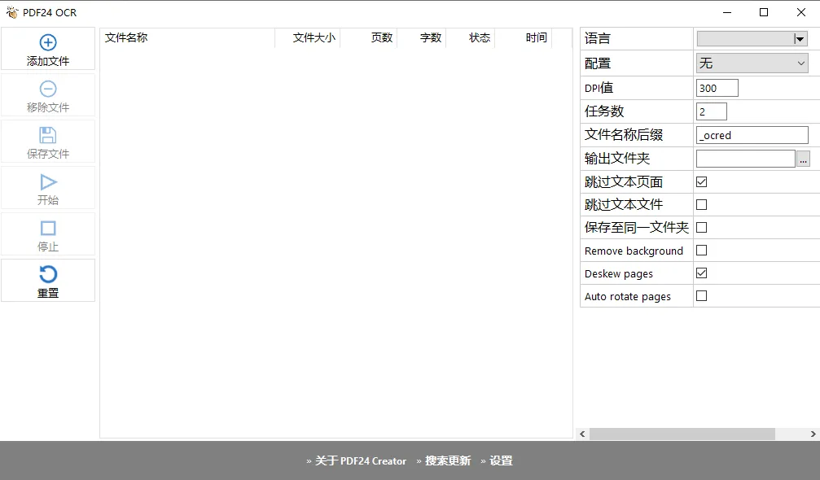
Task: Start OCR with the 开始 play icon
Action: point(48,181)
